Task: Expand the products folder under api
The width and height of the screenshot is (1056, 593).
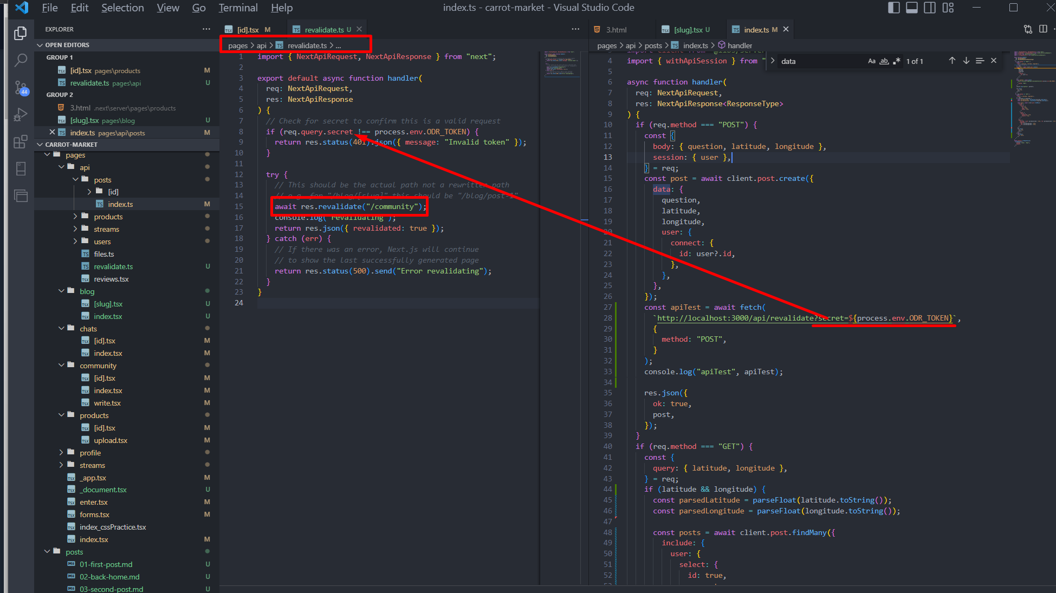Action: point(108,217)
